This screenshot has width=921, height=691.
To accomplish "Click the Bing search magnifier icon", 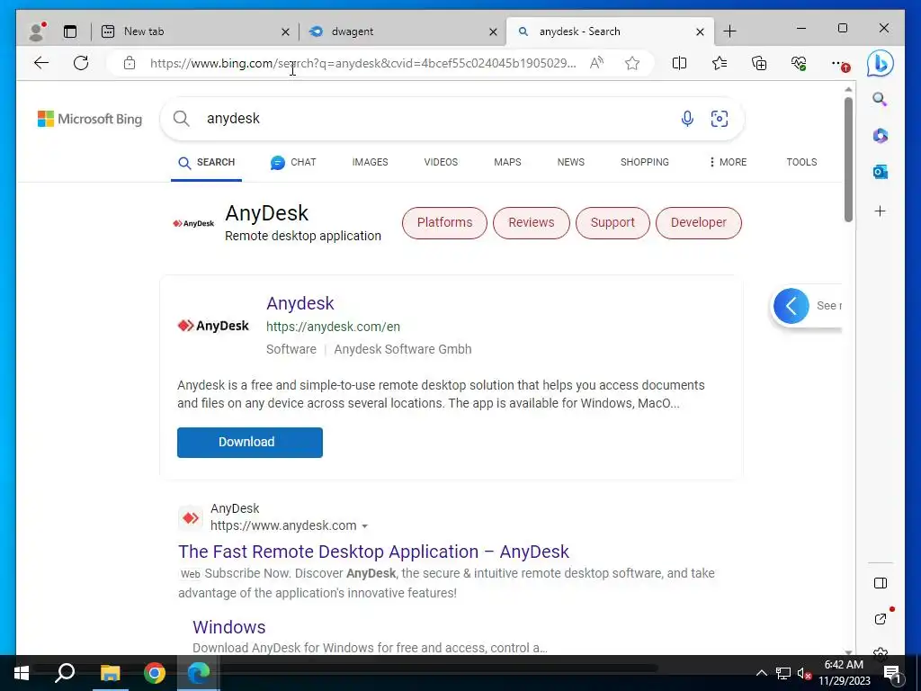I will 182,119.
